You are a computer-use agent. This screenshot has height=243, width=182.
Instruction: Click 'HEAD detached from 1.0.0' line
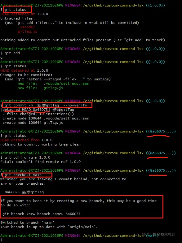(26, 140)
